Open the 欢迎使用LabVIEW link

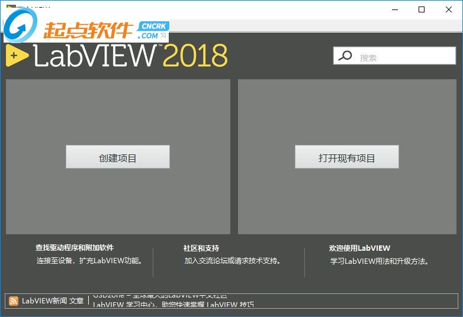tap(359, 248)
